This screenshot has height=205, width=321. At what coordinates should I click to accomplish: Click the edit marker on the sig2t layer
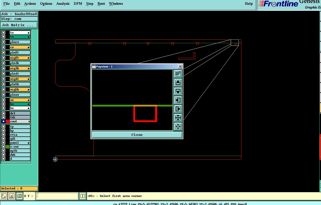tap(29, 58)
